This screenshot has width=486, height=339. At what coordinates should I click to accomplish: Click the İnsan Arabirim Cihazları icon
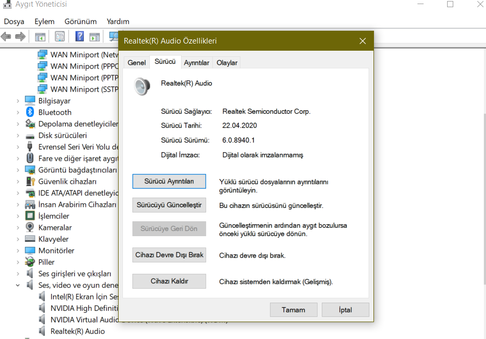tap(30, 204)
